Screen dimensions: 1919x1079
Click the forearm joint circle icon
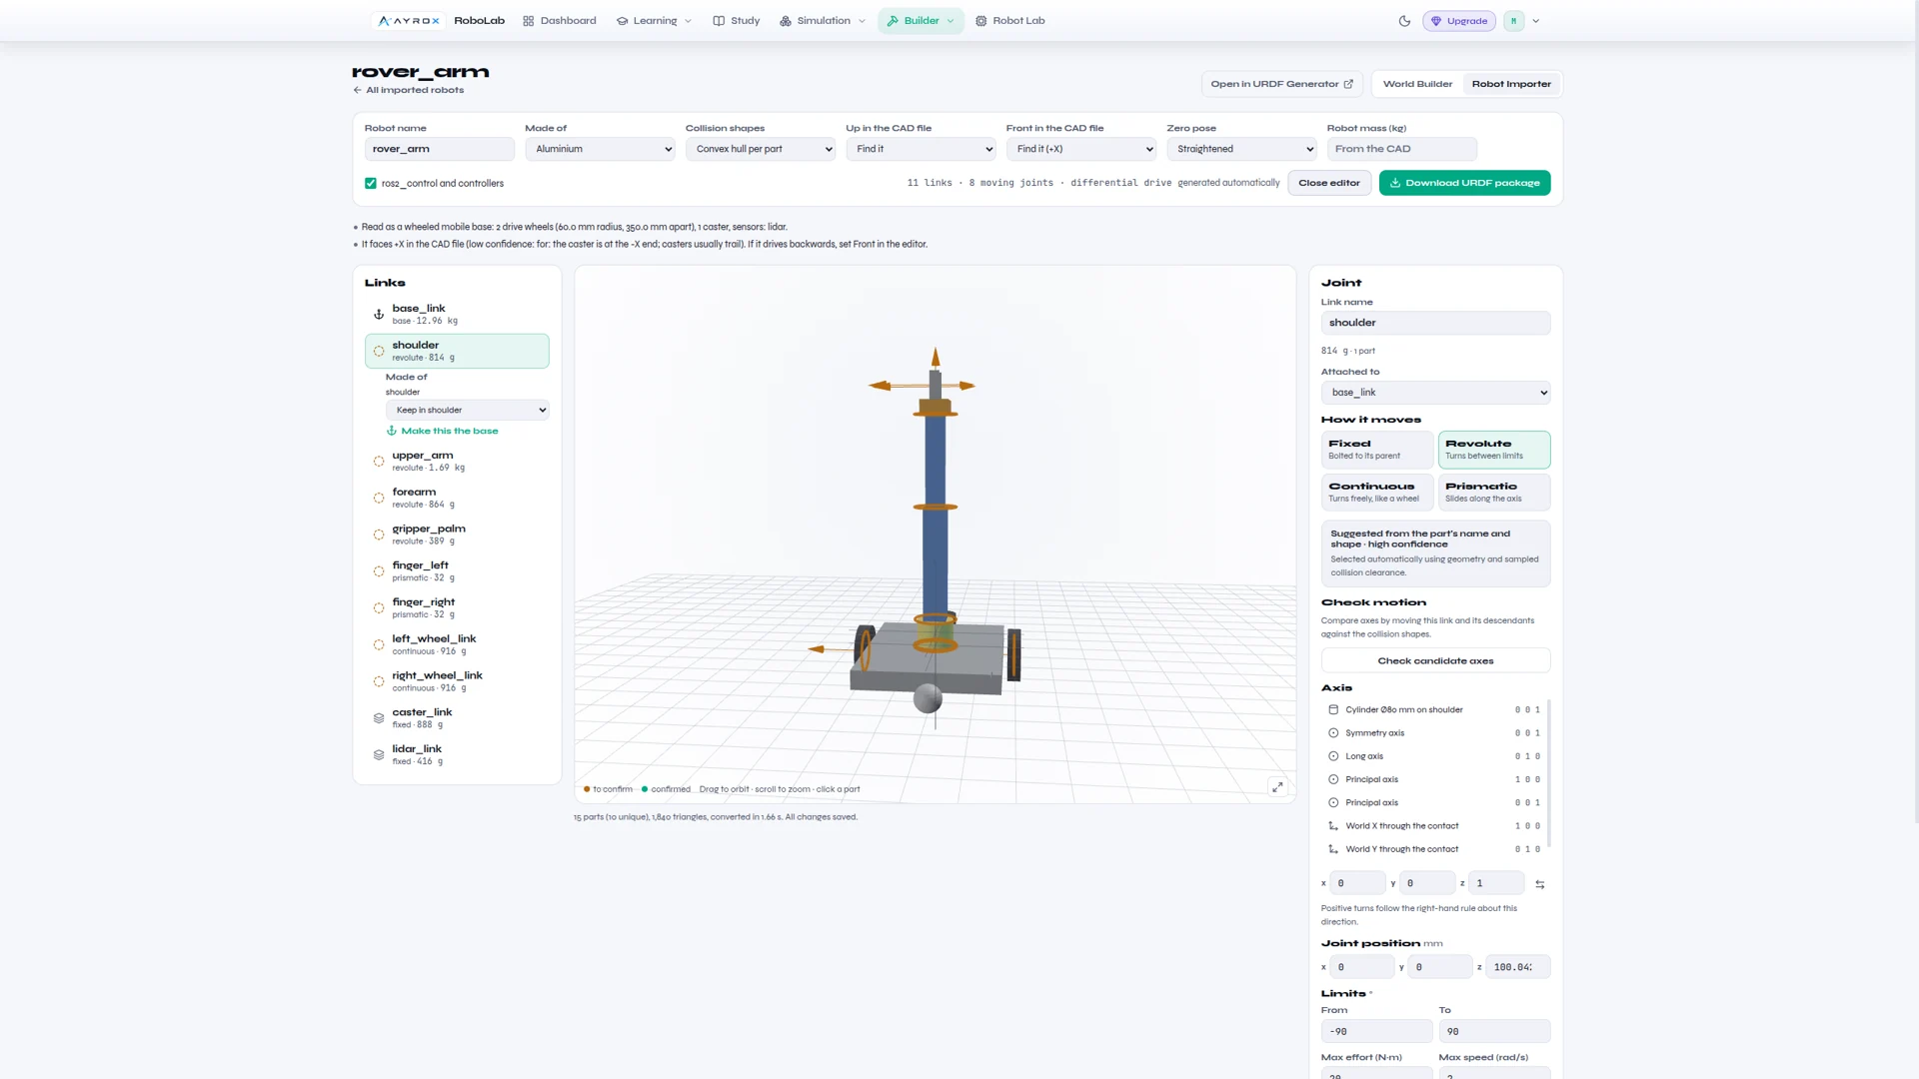[379, 499]
